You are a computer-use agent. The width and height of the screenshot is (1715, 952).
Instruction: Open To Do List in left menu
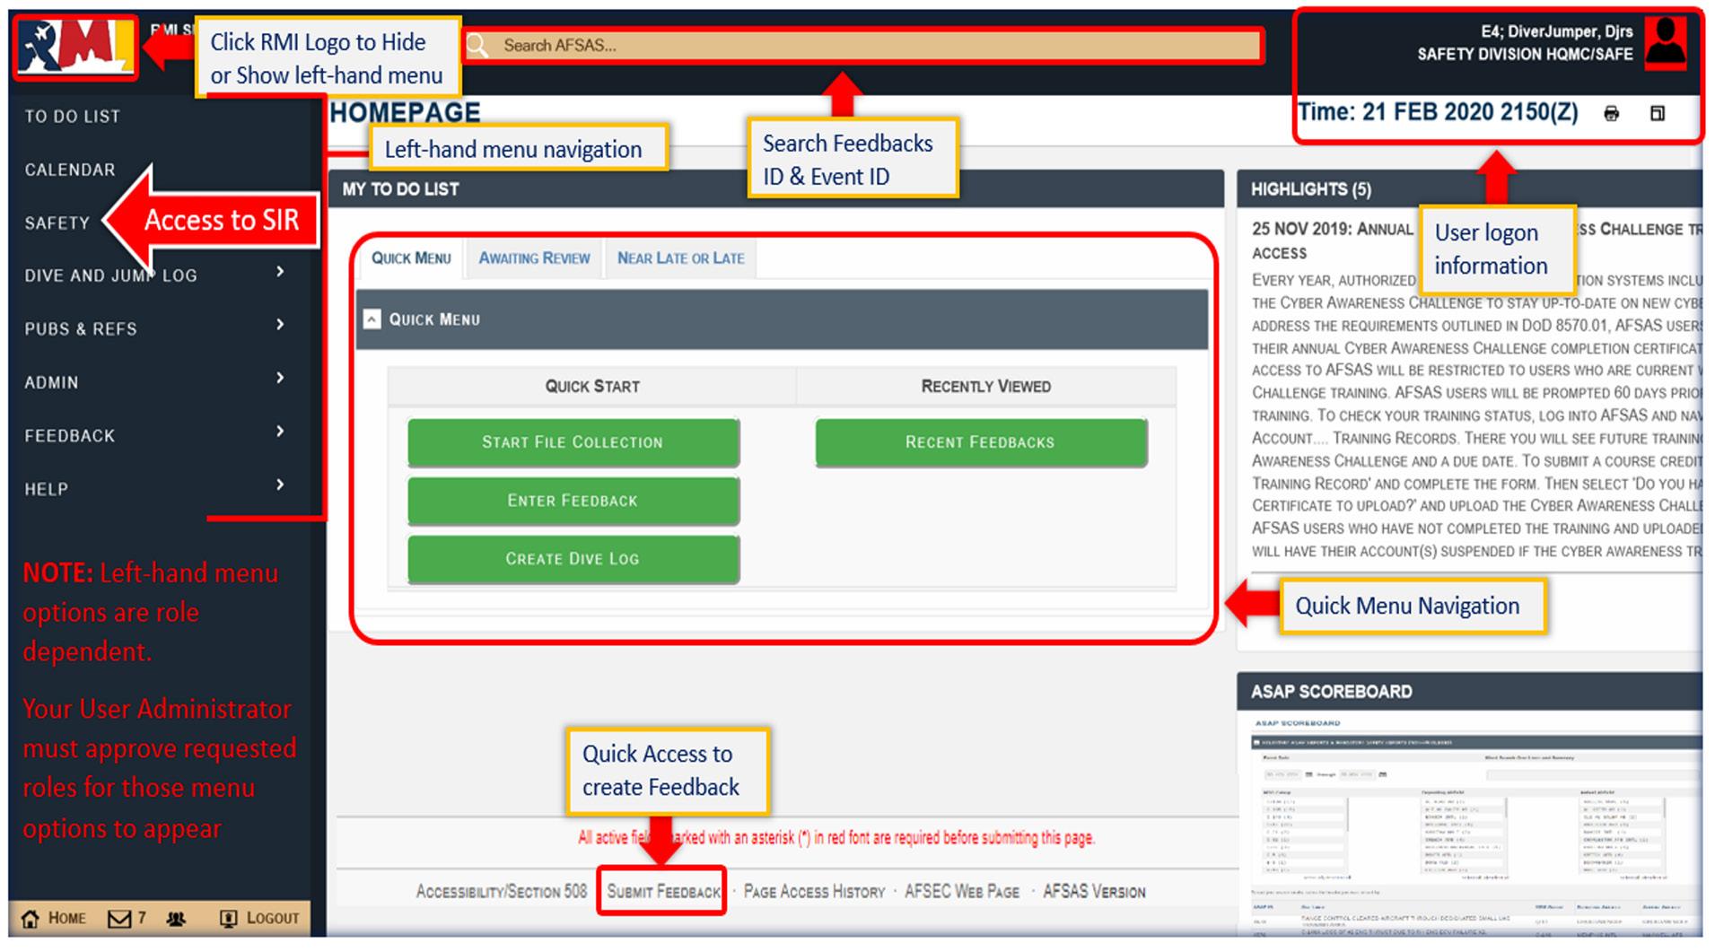(73, 117)
